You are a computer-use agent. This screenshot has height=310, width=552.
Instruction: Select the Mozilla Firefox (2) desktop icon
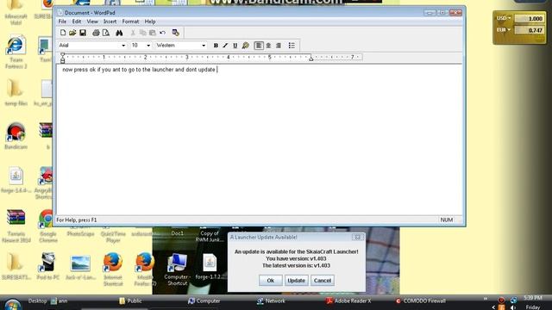click(x=145, y=270)
